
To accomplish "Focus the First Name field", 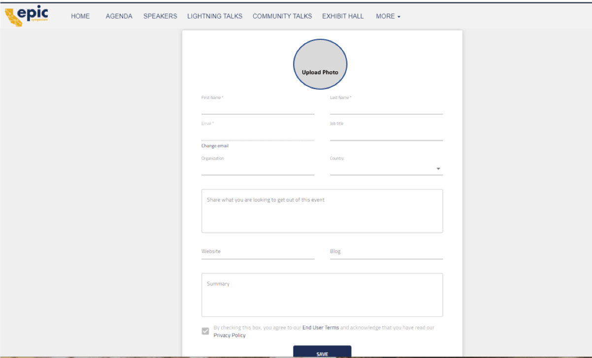I will (x=258, y=108).
